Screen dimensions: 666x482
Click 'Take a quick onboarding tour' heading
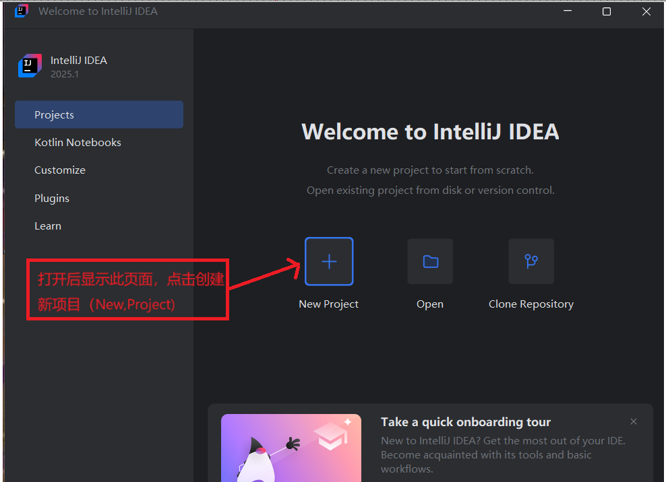coord(466,422)
